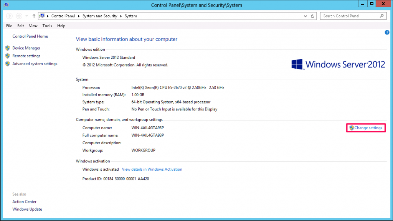Open Windows Update under See also
393x221 pixels.
(27, 209)
